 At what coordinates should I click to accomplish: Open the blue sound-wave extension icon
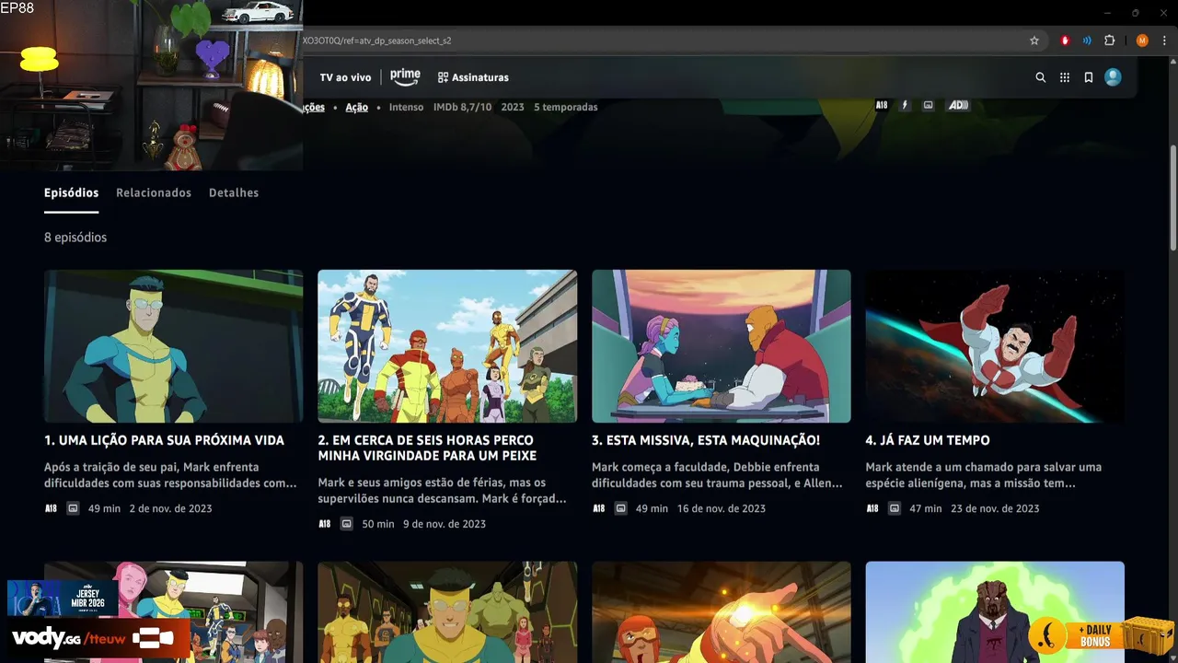click(x=1087, y=41)
